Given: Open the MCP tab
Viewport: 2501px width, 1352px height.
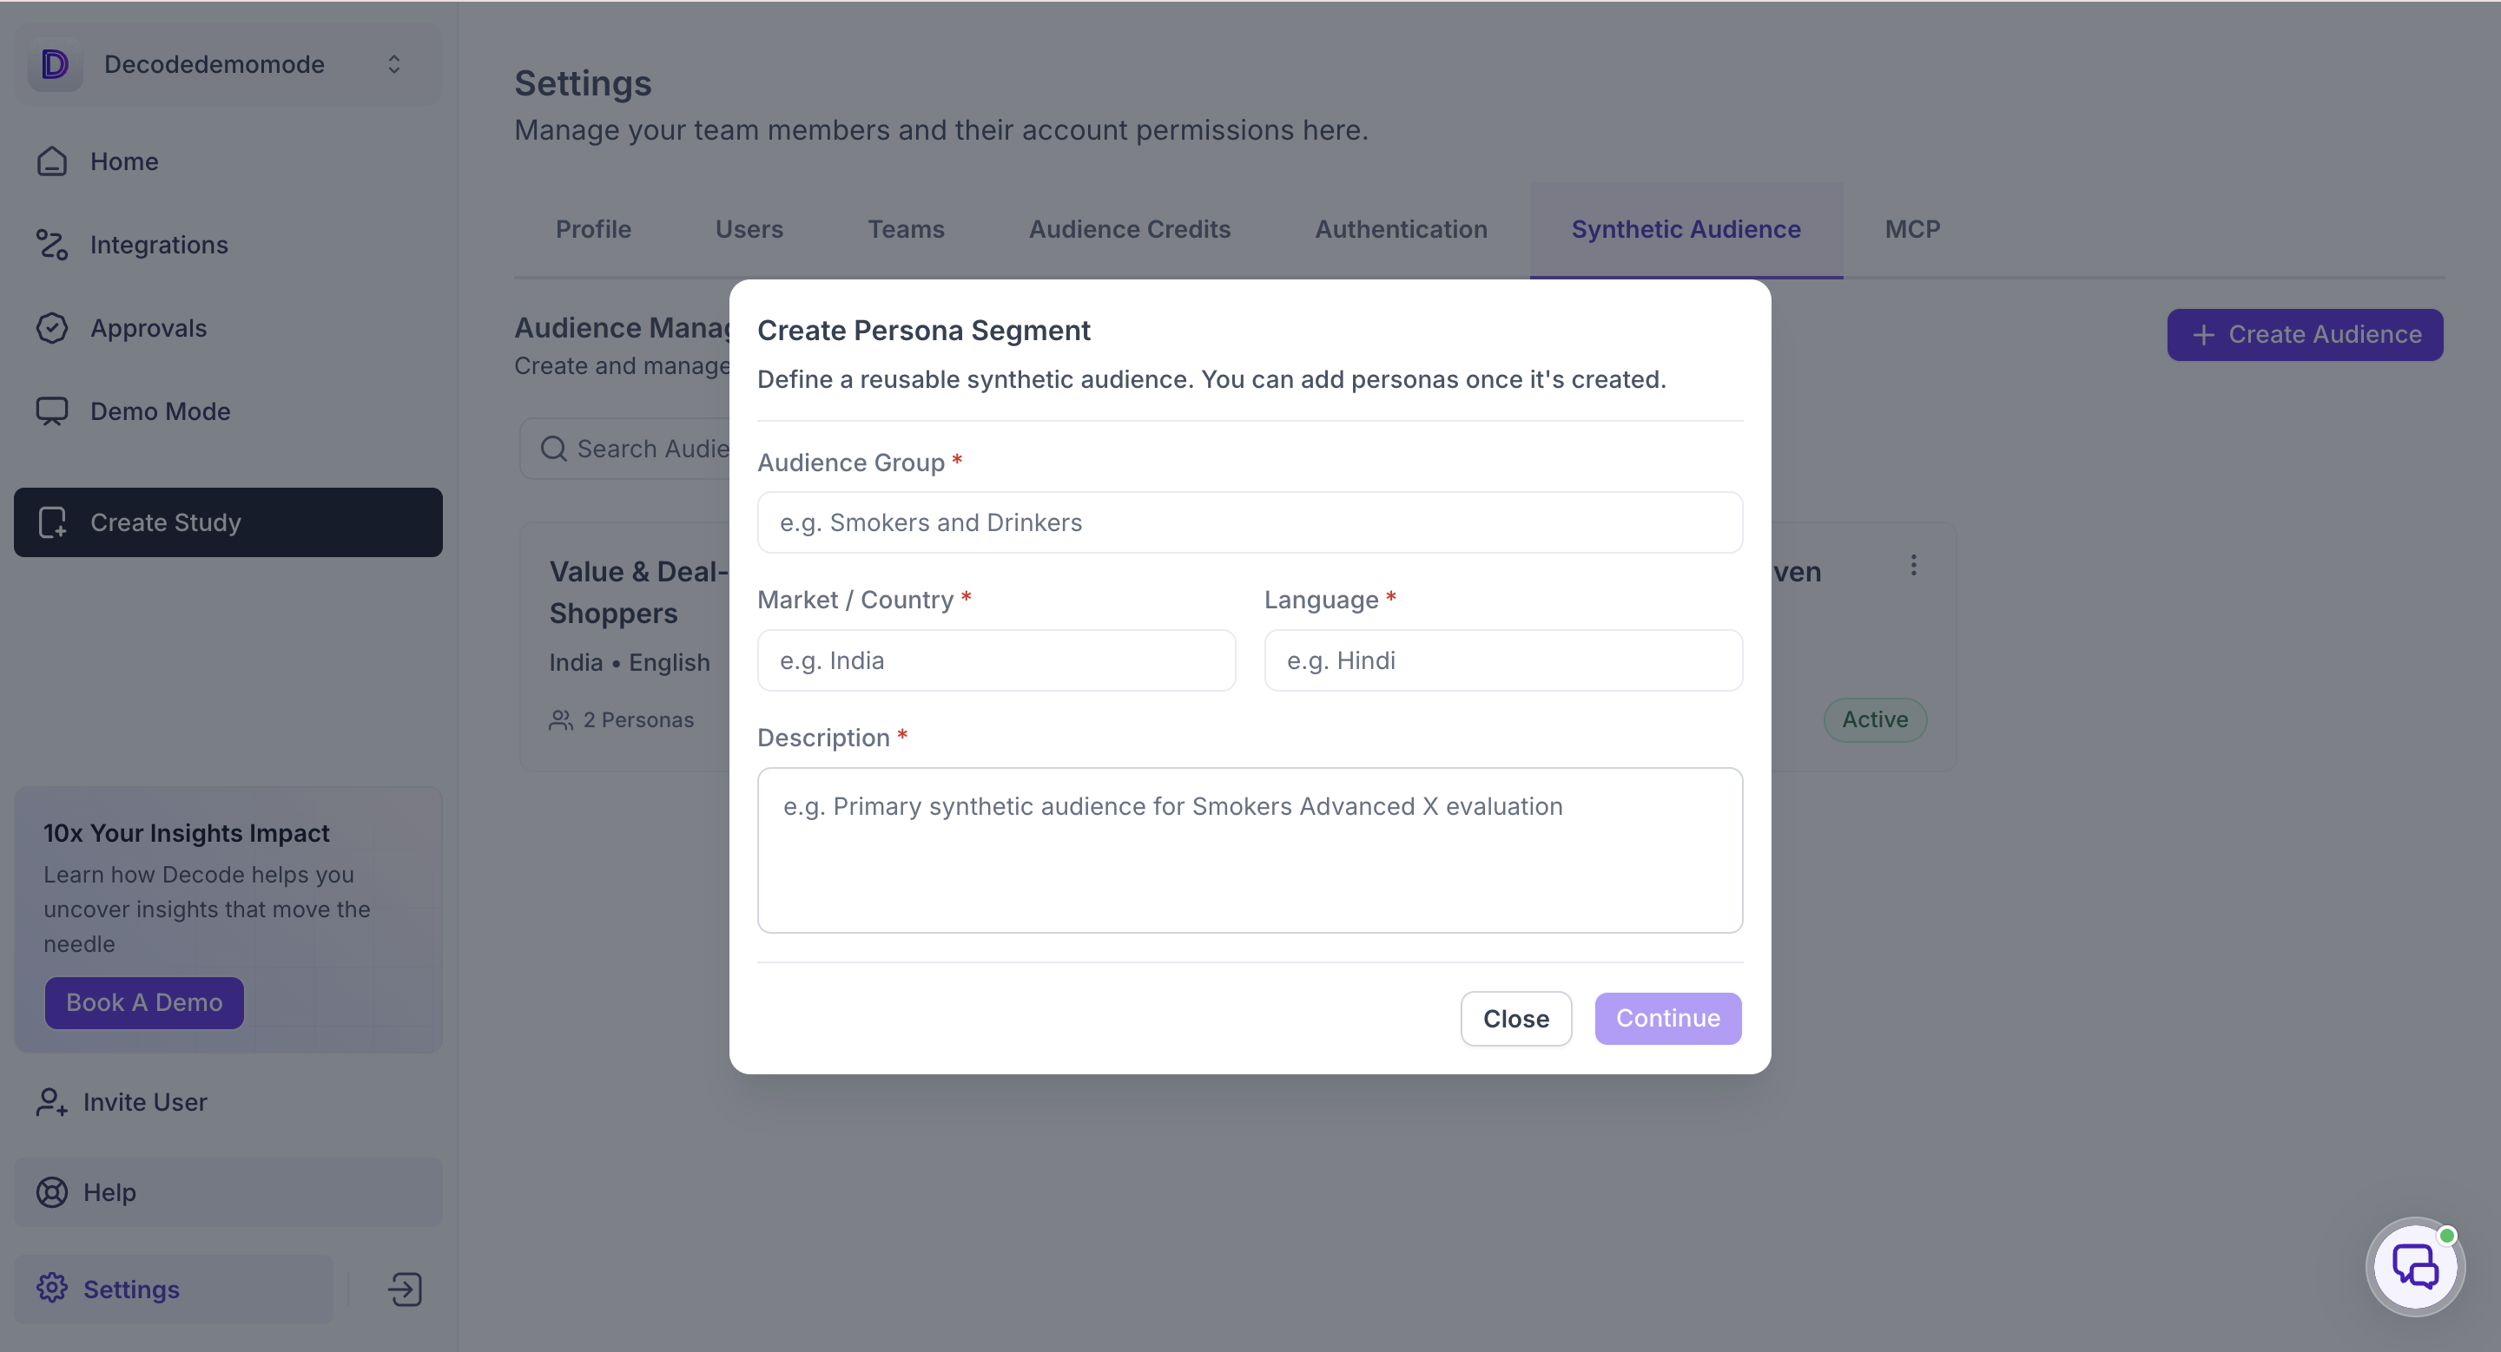Looking at the screenshot, I should coord(1911,230).
